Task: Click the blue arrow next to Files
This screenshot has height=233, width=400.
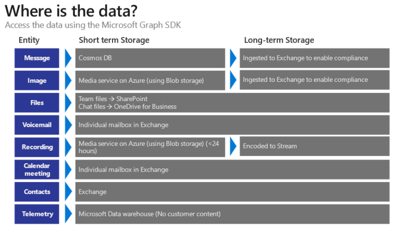Action: point(68,103)
